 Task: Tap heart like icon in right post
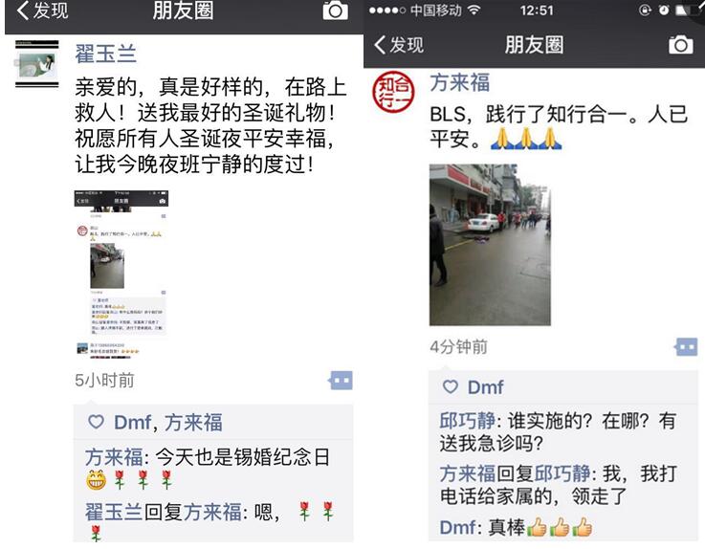coord(451,386)
